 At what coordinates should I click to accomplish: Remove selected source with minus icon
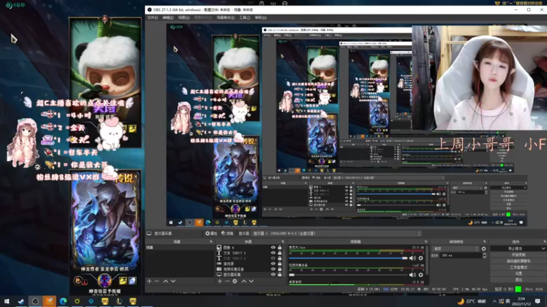click(227, 281)
